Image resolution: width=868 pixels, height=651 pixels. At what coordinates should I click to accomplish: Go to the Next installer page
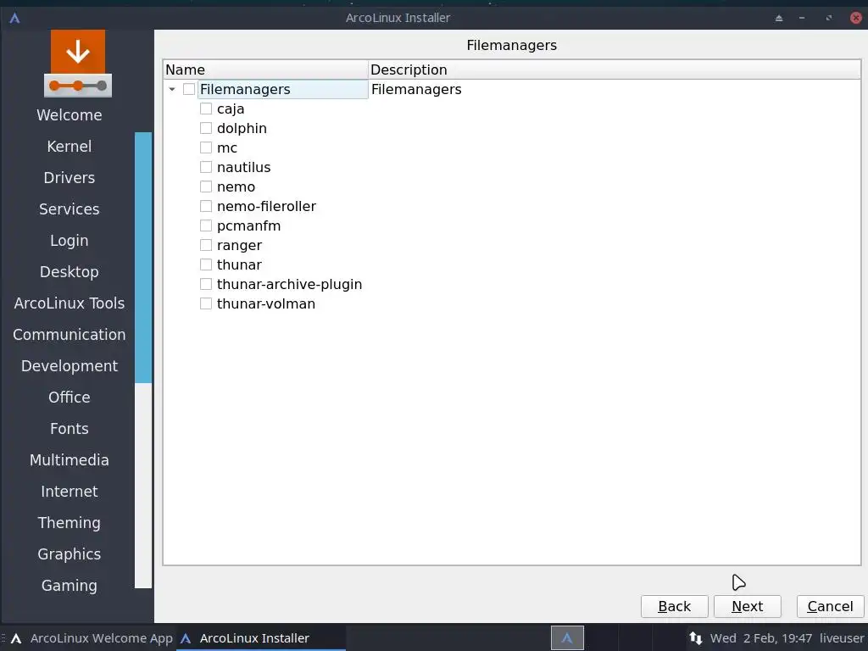(x=748, y=607)
